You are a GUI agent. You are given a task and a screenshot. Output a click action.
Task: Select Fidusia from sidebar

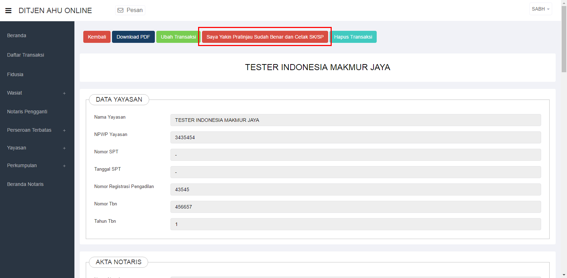point(15,74)
